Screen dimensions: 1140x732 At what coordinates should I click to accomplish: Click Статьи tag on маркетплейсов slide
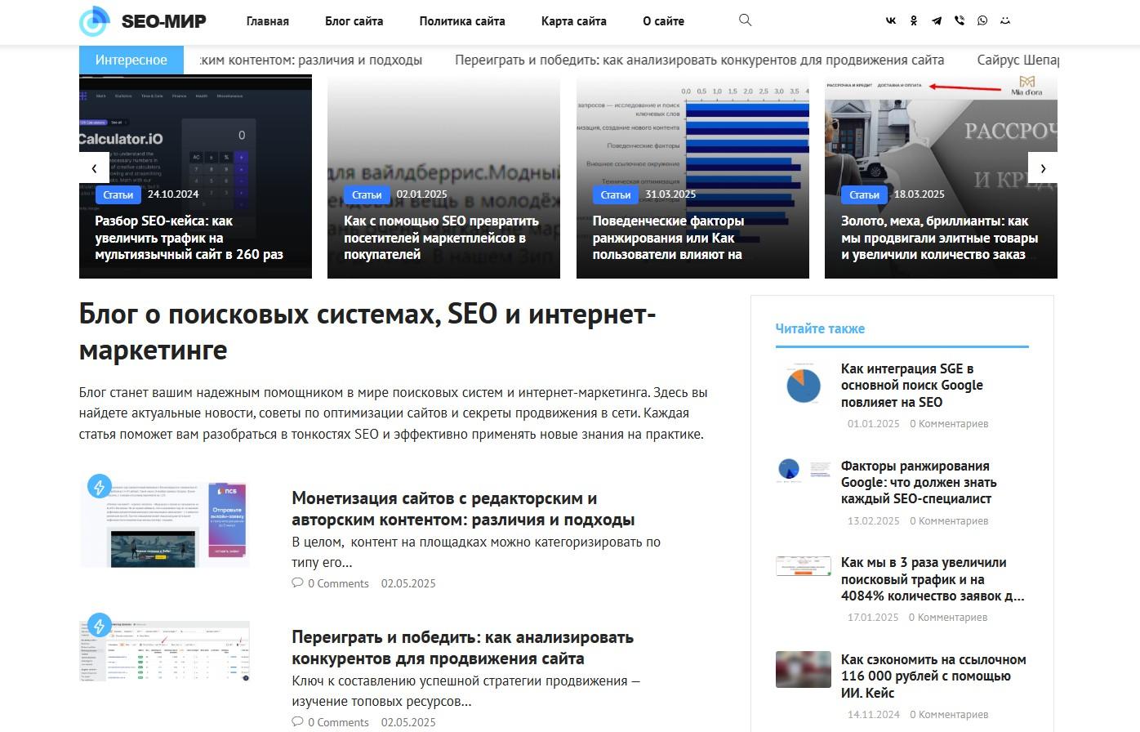367,194
